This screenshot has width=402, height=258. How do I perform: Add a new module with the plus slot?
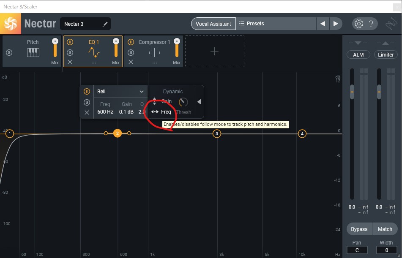[x=215, y=52]
